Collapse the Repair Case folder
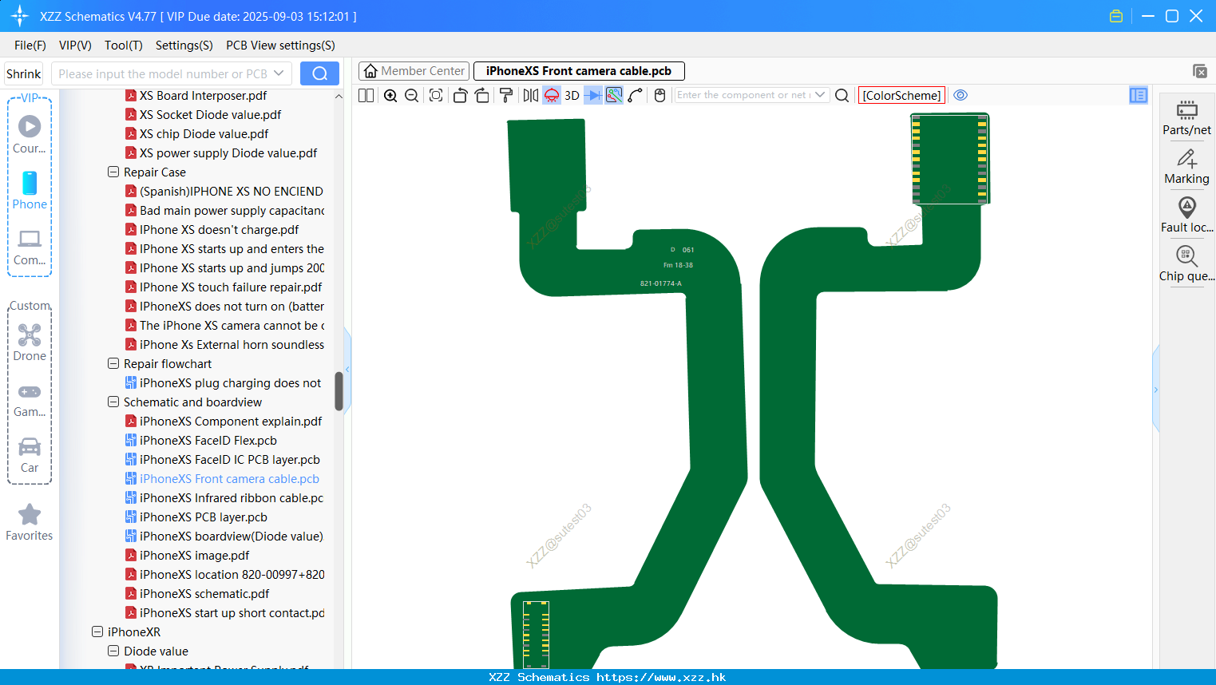The width and height of the screenshot is (1216, 685). (113, 172)
